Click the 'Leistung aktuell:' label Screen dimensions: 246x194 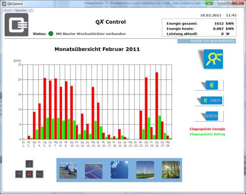[182, 34]
